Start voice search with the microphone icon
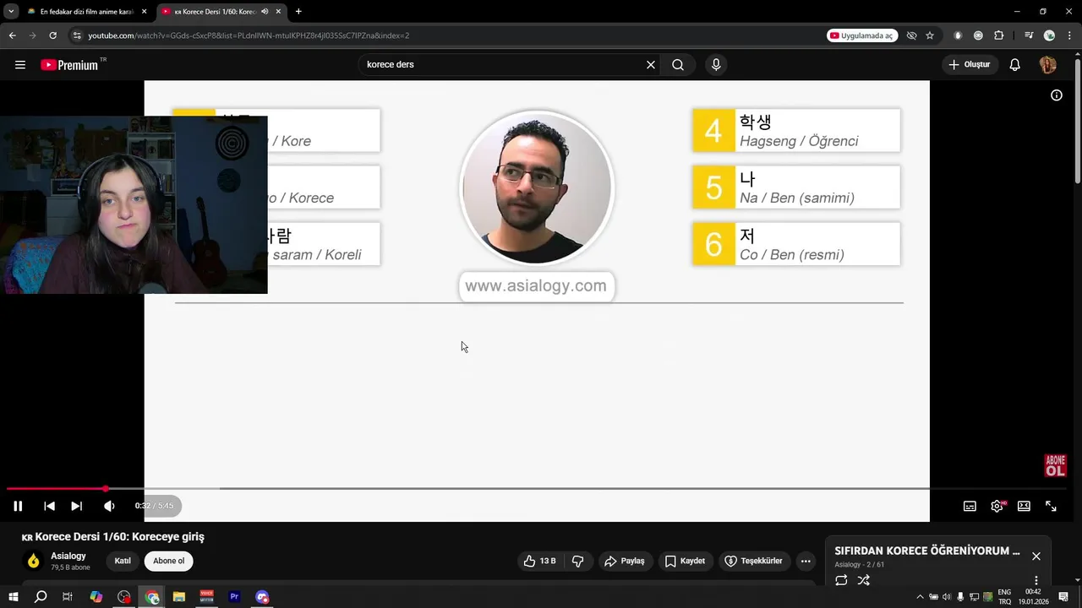This screenshot has width=1082, height=608. 716,65
